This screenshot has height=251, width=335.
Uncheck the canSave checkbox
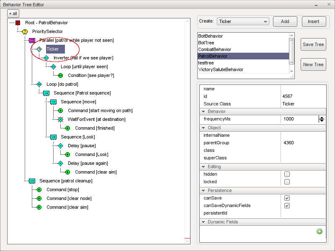pyautogui.click(x=287, y=198)
